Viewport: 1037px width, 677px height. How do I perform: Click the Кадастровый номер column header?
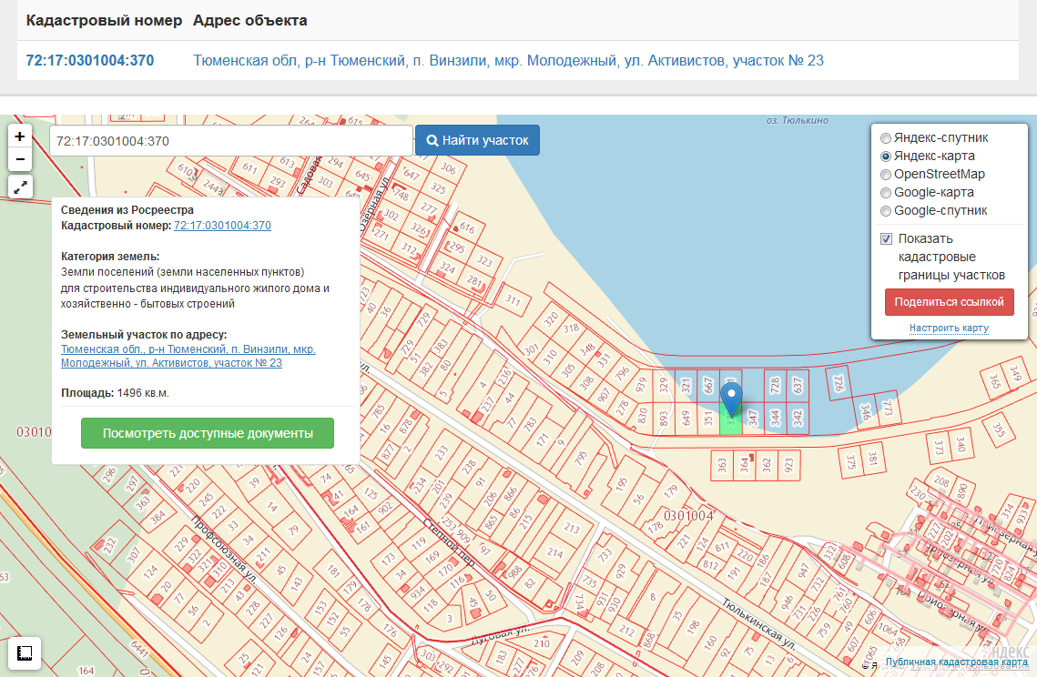click(104, 21)
